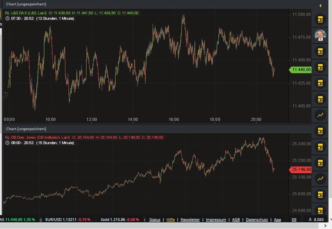Click the bottommost yellow layout icon in sidebar
Screen dimensions: 332x229
coord(320,211)
